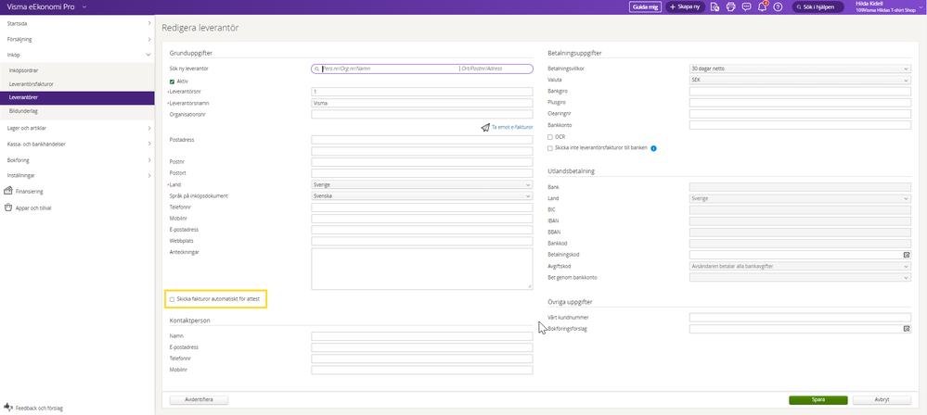The image size is (927, 415).
Task: Open the chat message icon
Action: tap(746, 6)
